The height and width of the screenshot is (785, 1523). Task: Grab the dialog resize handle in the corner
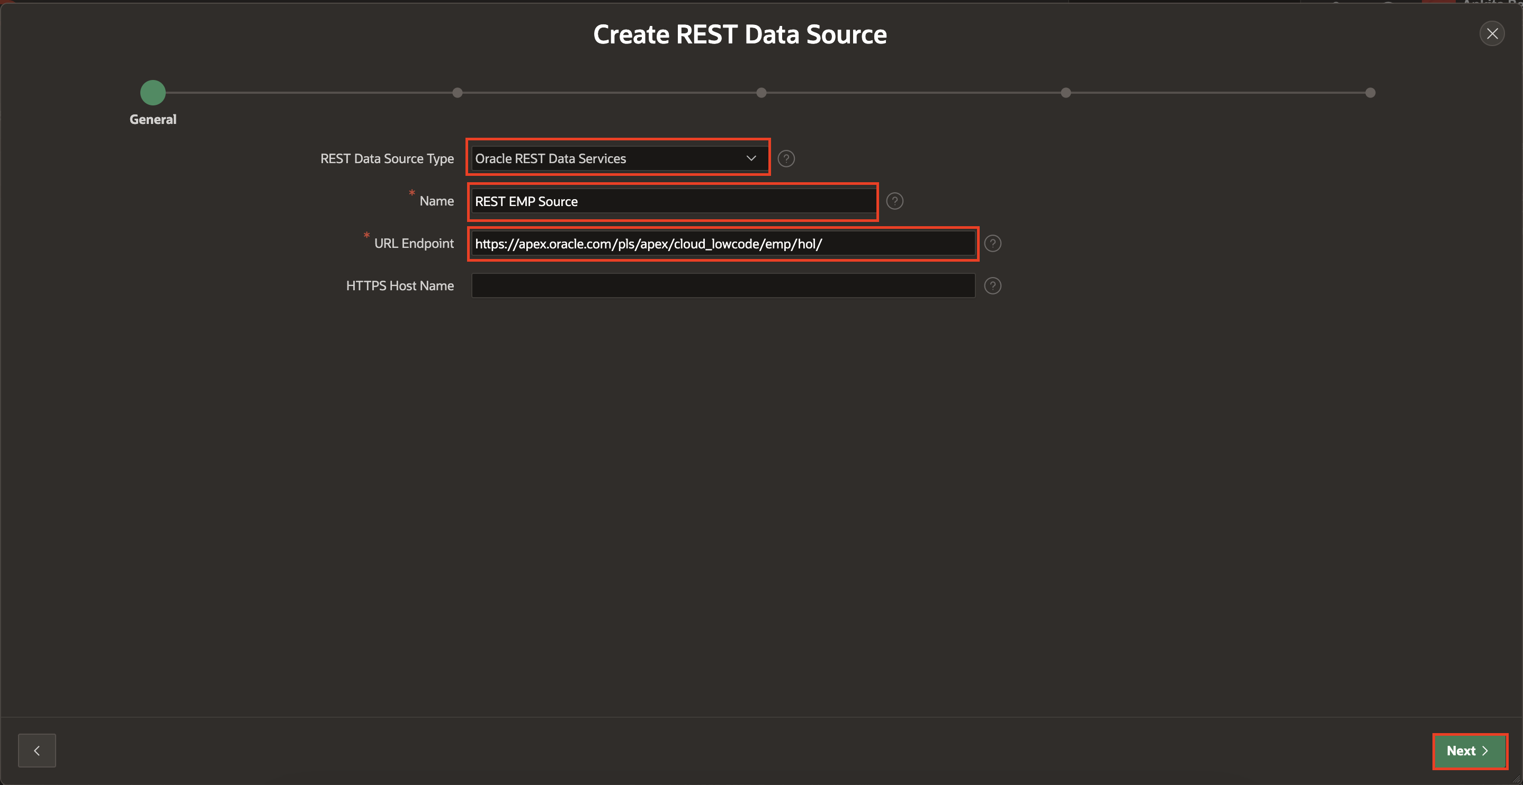click(x=1517, y=780)
